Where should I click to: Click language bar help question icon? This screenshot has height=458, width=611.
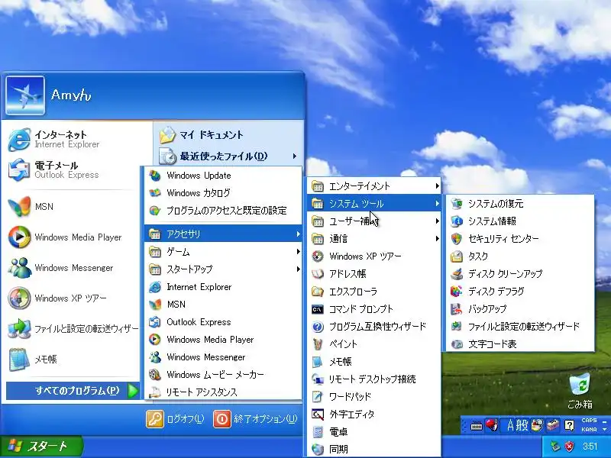click(x=569, y=425)
